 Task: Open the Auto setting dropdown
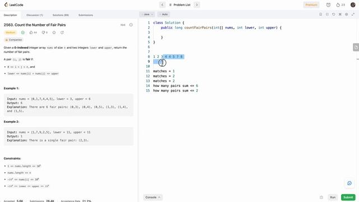click(163, 15)
